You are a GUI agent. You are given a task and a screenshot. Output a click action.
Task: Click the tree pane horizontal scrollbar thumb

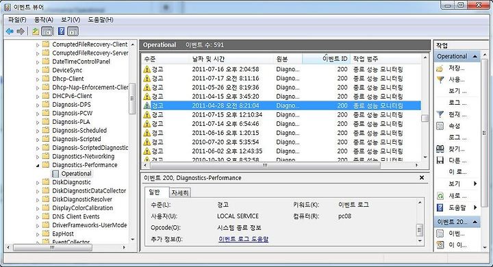tap(53, 248)
